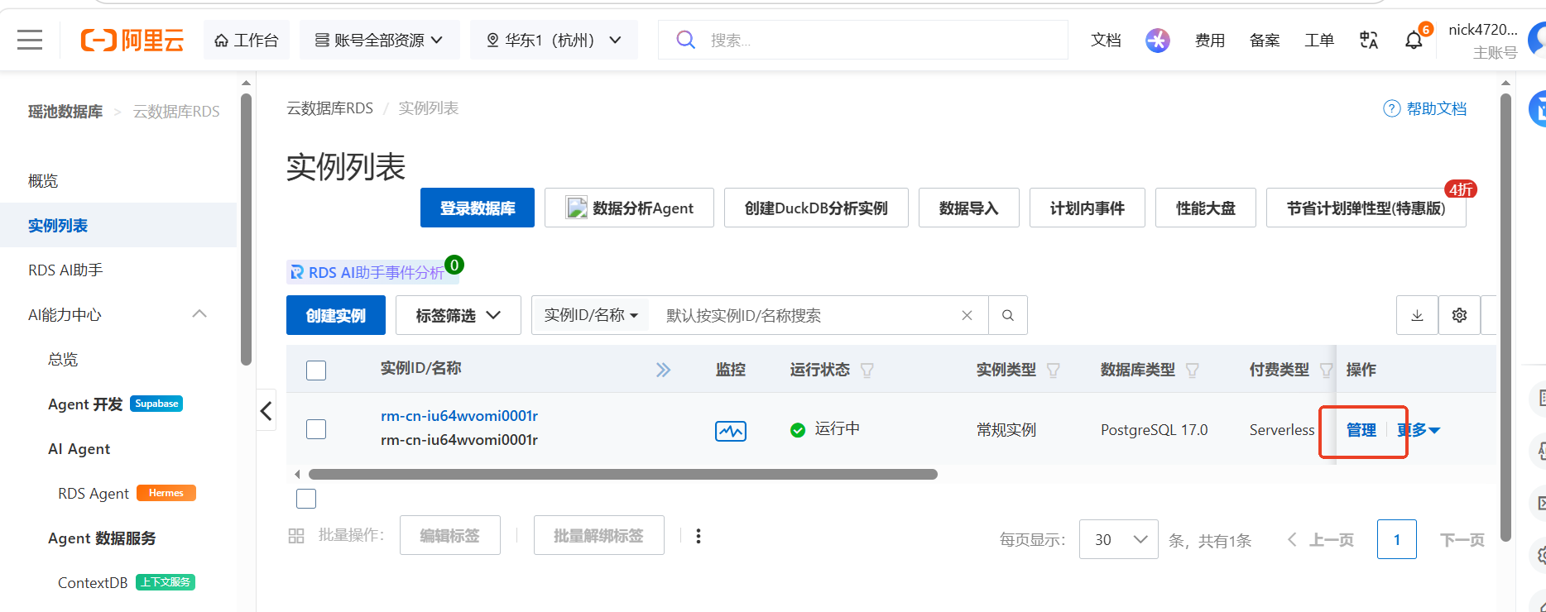This screenshot has height=612, width=1546.
Task: Open the Scheduled Events button
Action: [1087, 208]
